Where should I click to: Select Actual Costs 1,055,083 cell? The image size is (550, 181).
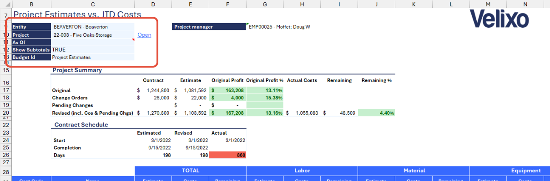click(302, 113)
